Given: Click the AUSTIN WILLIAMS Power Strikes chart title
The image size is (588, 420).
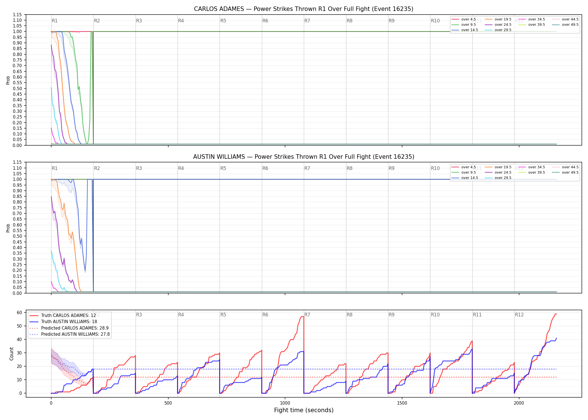Looking at the screenshot, I should (x=304, y=157).
